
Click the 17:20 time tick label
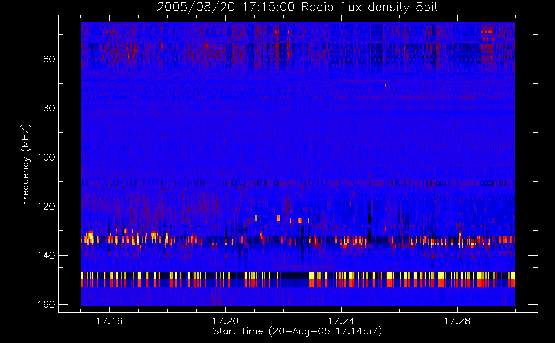225,321
